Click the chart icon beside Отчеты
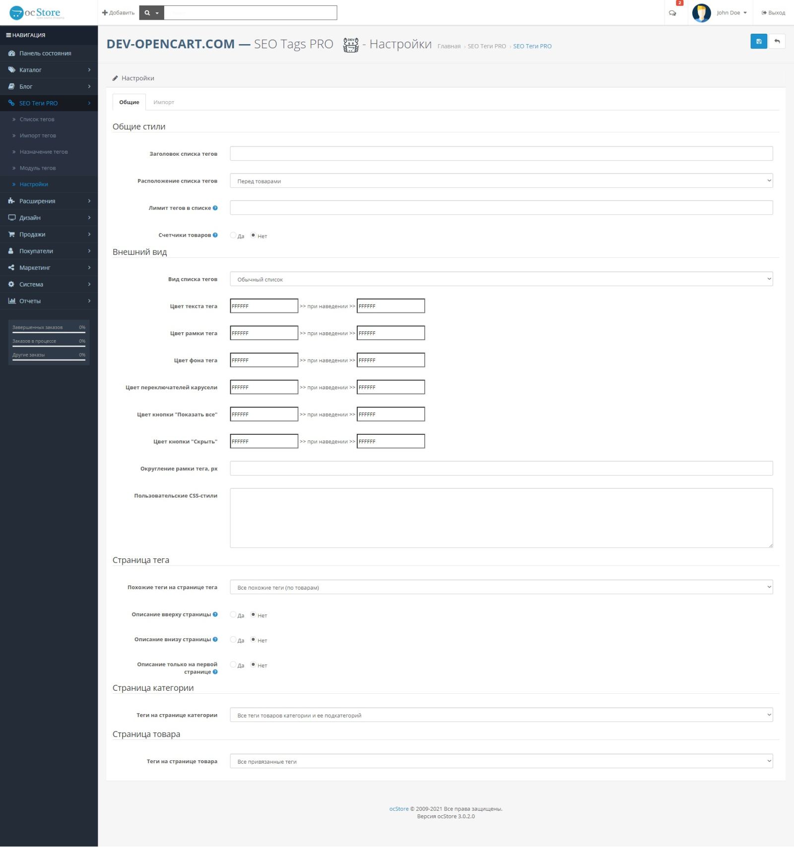Viewport: 794px width, 847px height. (12, 301)
